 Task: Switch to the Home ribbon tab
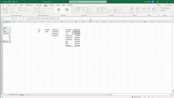point(9,5)
